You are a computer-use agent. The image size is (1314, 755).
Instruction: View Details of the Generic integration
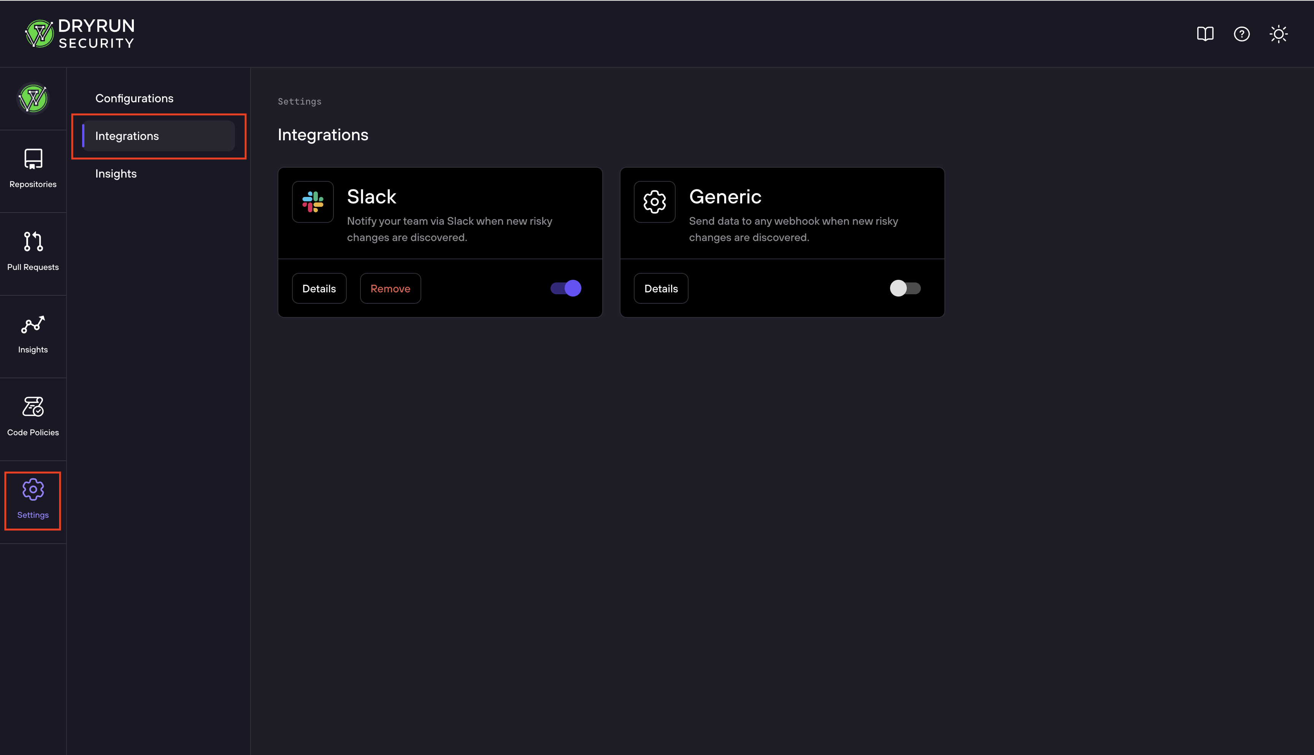click(661, 288)
